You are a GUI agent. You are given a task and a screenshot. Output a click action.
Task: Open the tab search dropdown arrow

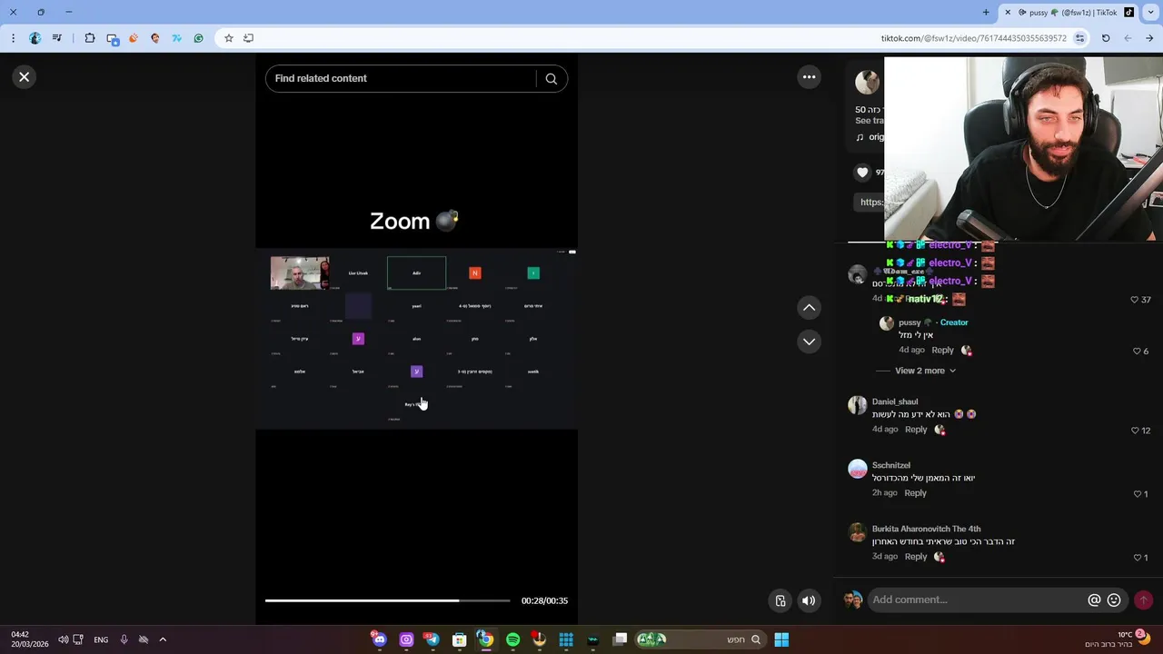click(x=1151, y=13)
